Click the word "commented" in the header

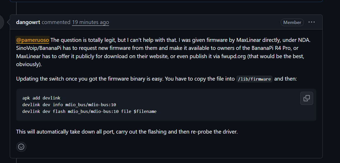[x=56, y=22]
